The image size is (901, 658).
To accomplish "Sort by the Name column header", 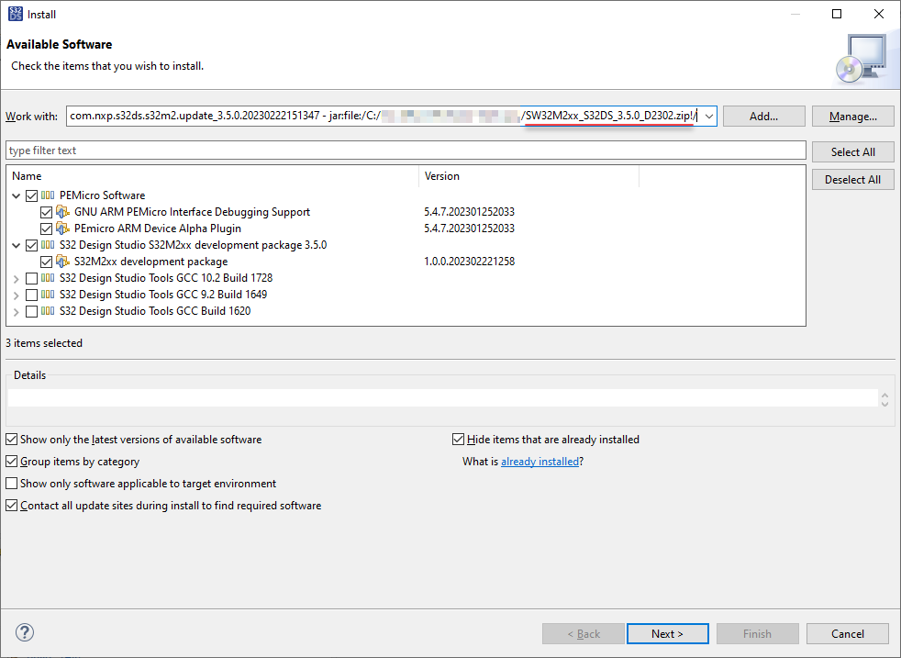I will click(x=211, y=176).
